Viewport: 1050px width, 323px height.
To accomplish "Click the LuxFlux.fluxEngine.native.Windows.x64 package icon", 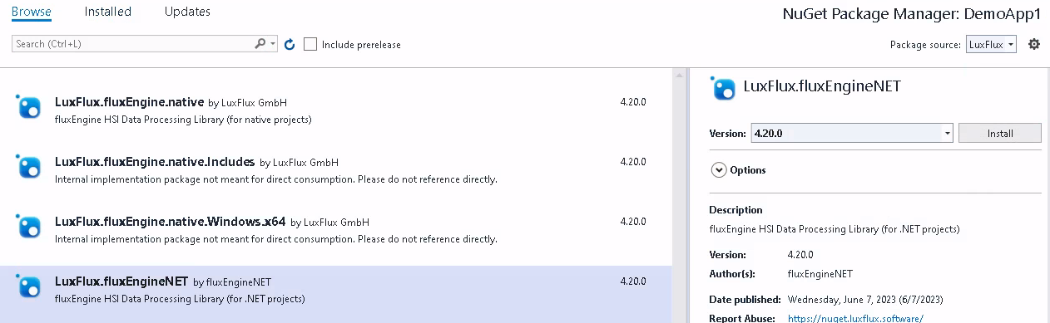I will pos(29,226).
